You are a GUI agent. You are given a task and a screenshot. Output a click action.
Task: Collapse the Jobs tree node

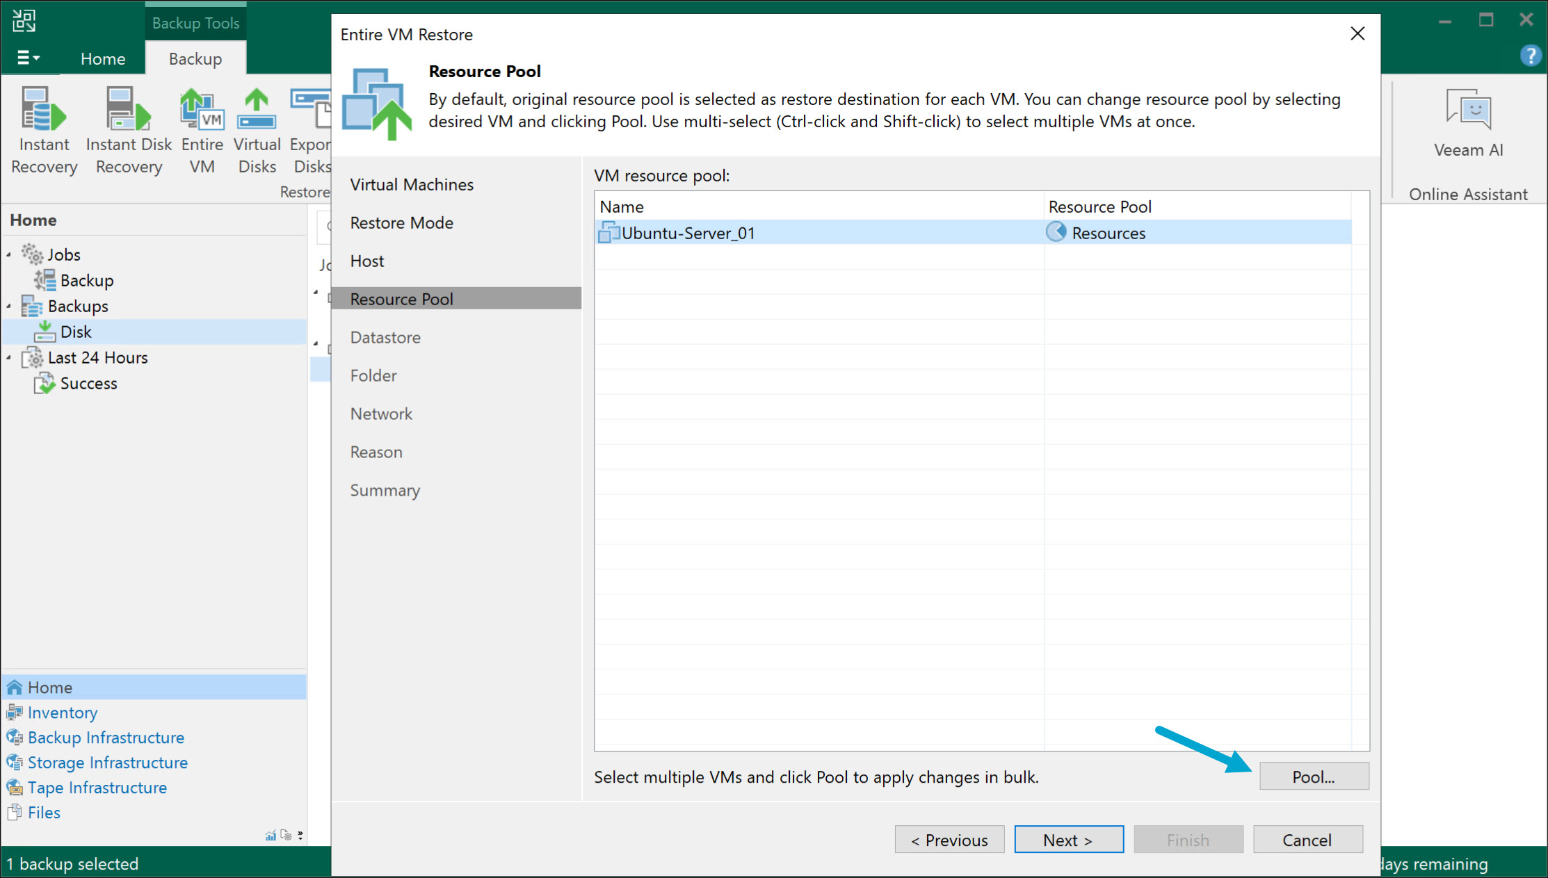9,254
